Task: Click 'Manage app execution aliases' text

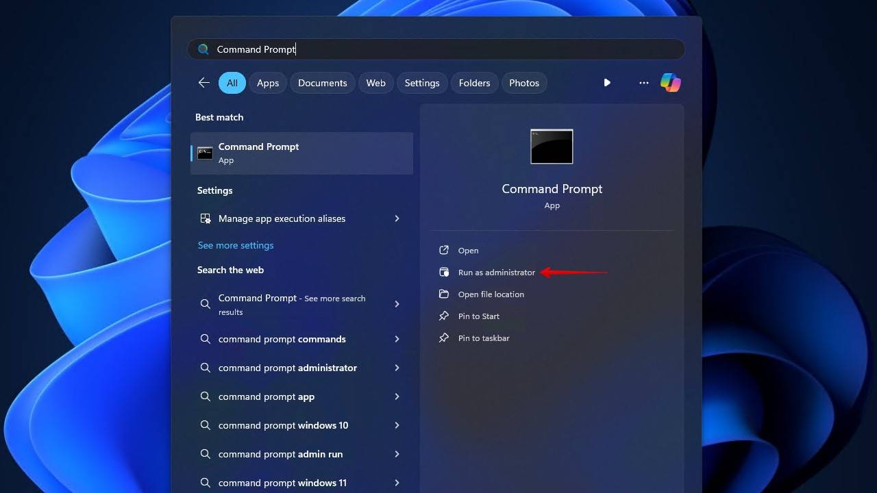Action: click(282, 218)
